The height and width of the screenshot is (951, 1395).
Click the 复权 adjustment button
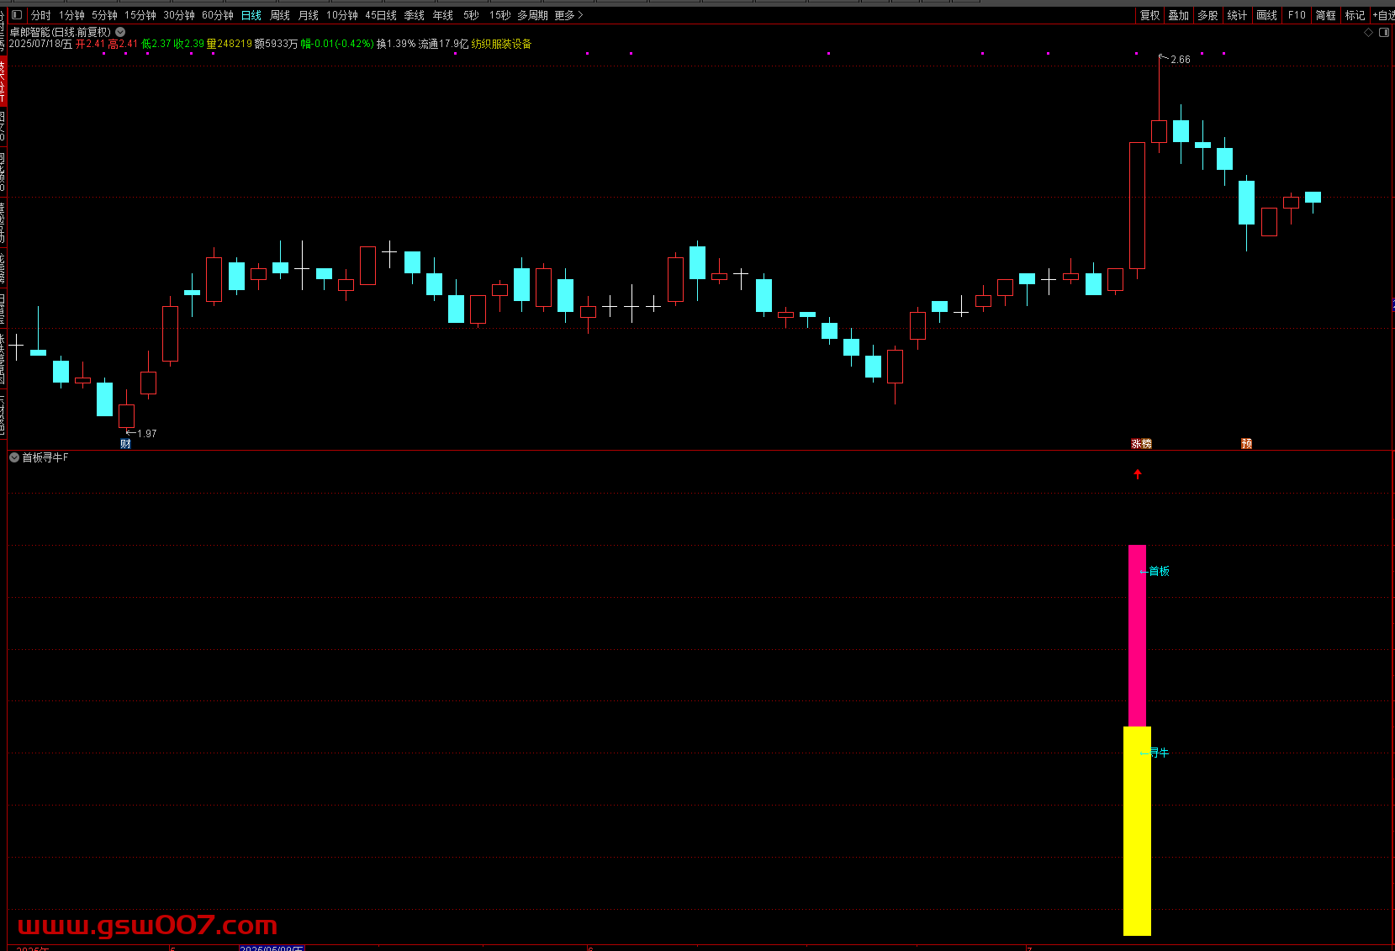(1149, 15)
